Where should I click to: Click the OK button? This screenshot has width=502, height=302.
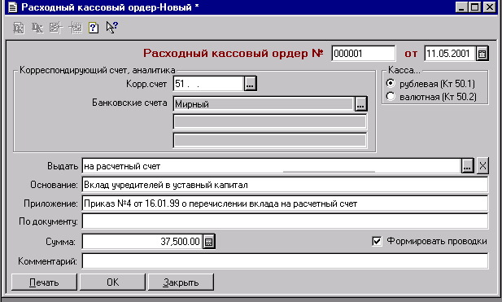click(113, 282)
